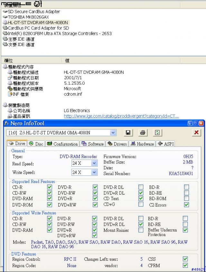
Task: Click the firmware version value 0H35
Action: [188, 157]
